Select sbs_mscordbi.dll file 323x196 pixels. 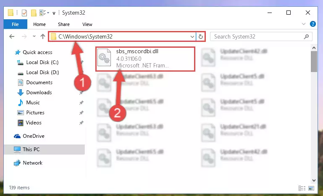point(145,59)
